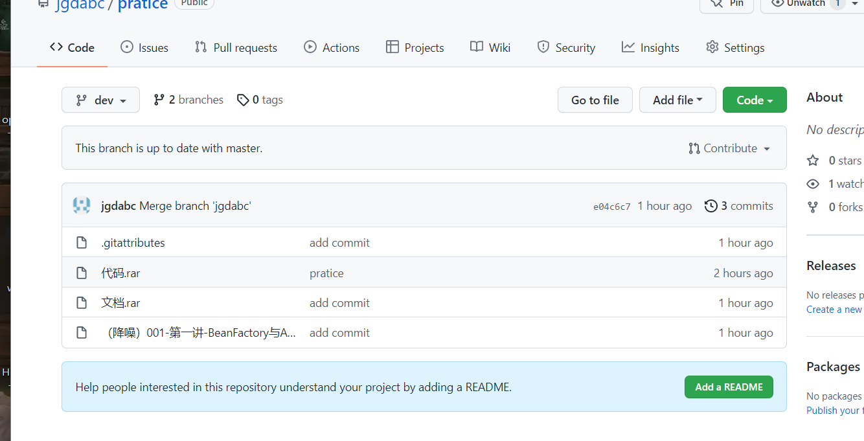Viewport: 864px width, 441px height.
Task: Go to Pull requests tab
Action: 236,47
